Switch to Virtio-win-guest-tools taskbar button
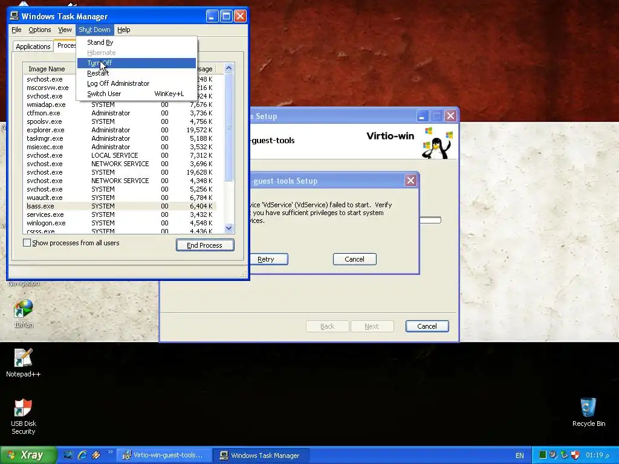Image resolution: width=619 pixels, height=464 pixels. (164, 455)
